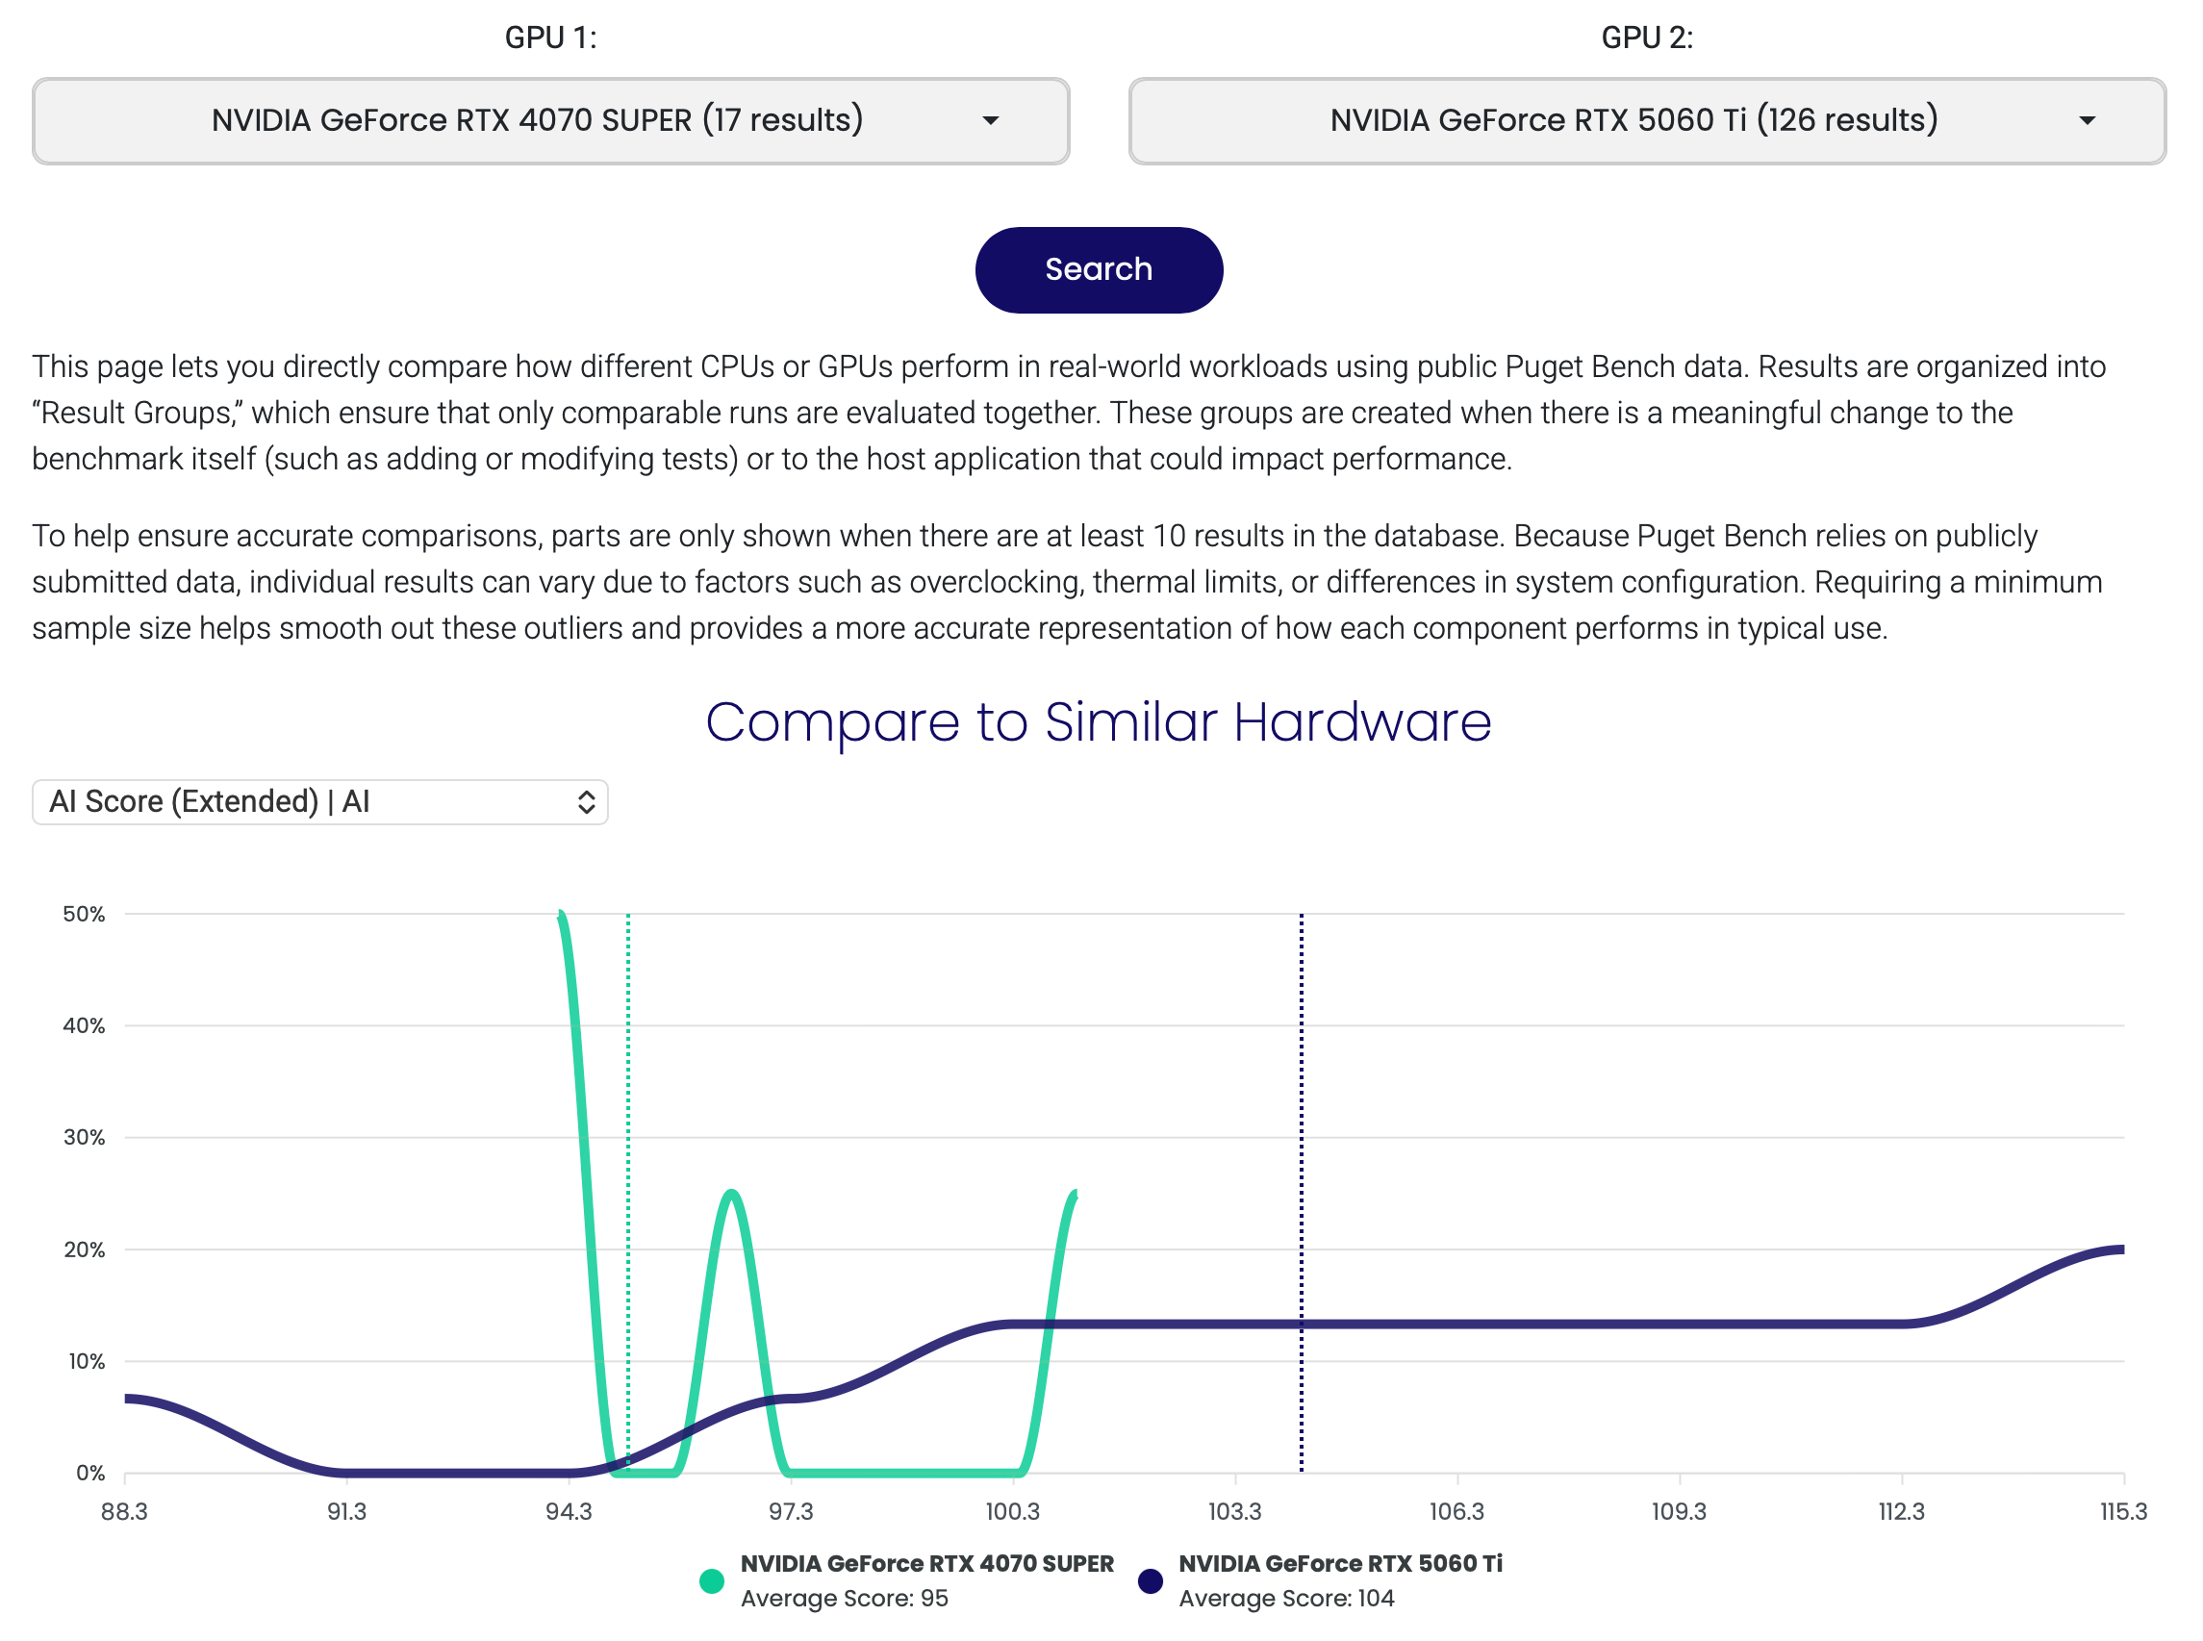This screenshot has width=2203, height=1641.
Task: Click the navy curve plateau near 106.3
Action: point(1458,1325)
